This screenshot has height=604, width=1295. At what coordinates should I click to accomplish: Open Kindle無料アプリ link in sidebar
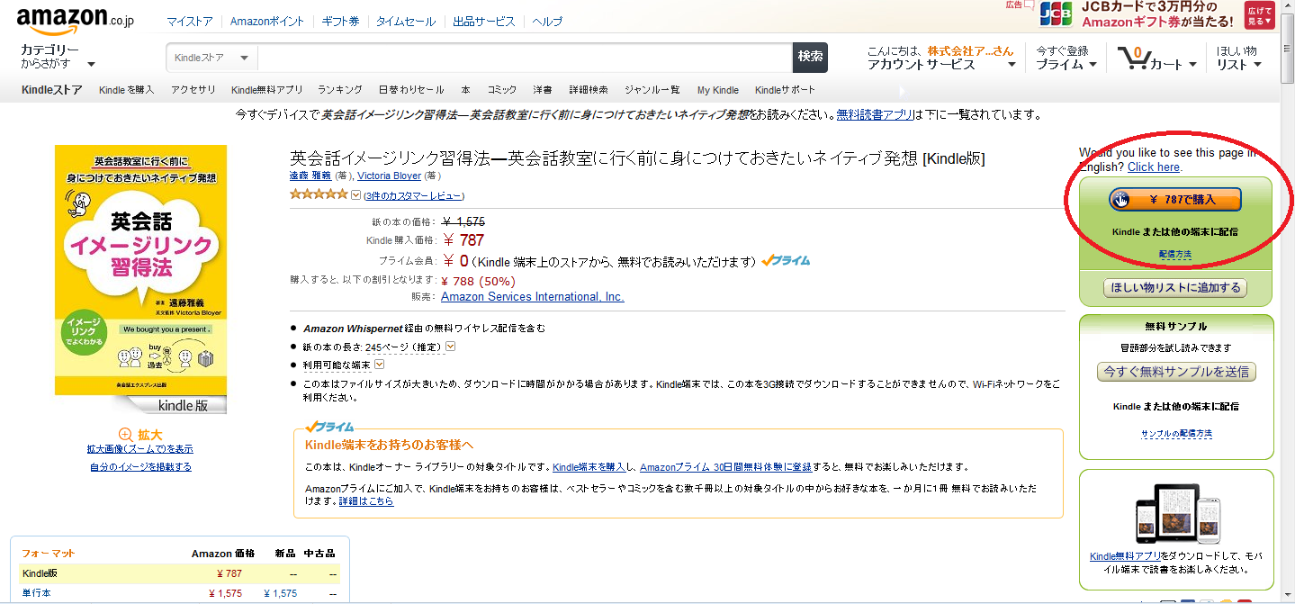[1124, 557]
